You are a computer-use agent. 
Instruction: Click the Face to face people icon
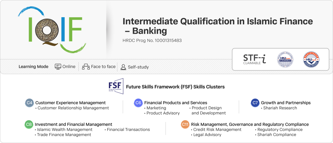pos(86,67)
